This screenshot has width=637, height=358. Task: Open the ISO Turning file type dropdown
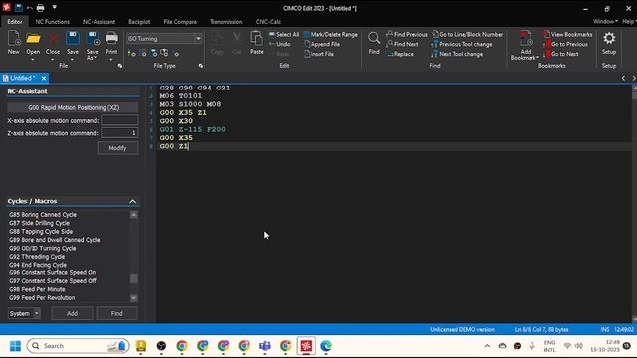(x=198, y=39)
